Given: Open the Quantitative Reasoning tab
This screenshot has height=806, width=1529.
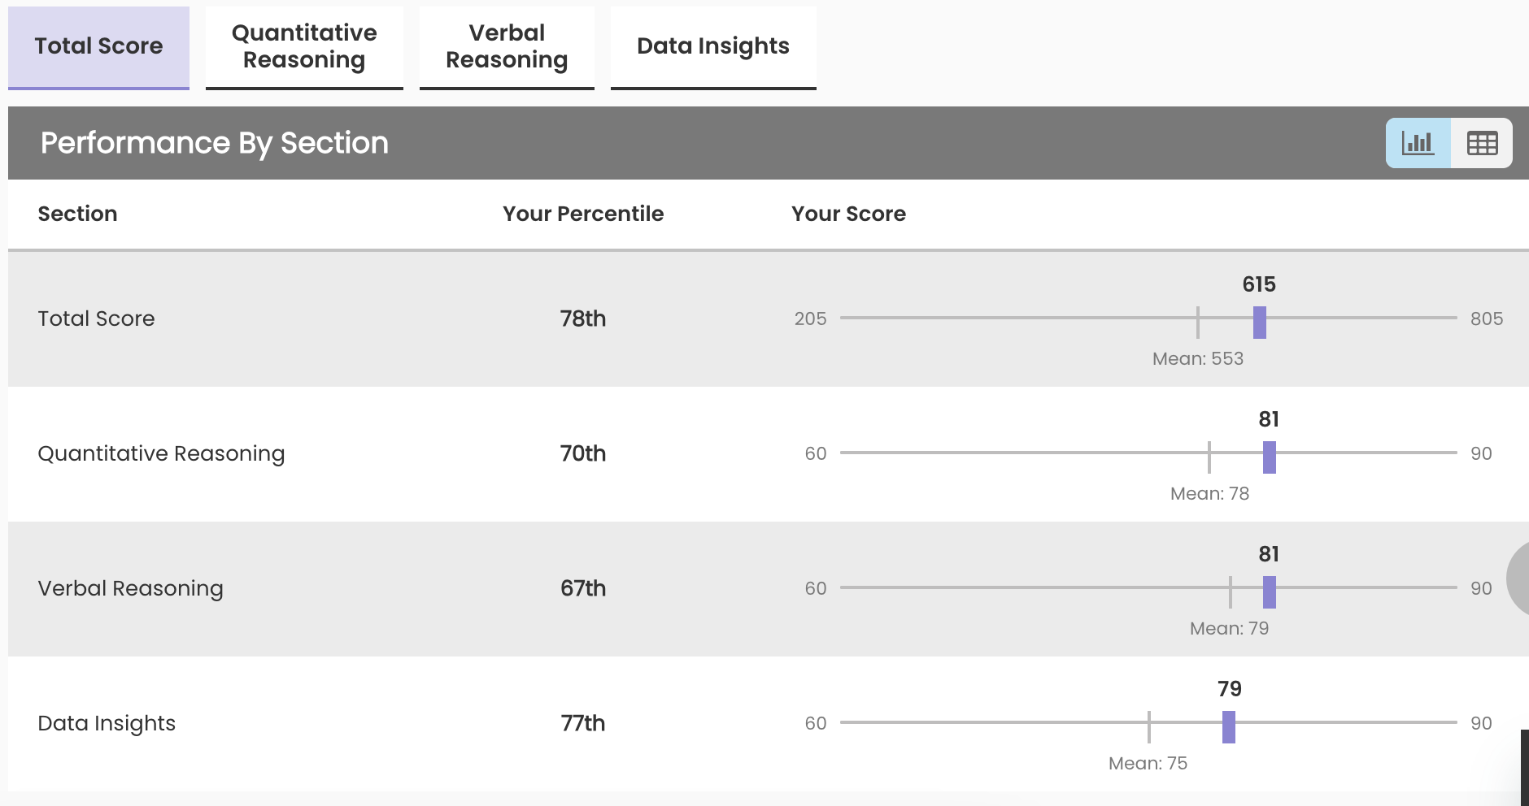Looking at the screenshot, I should pos(304,46).
